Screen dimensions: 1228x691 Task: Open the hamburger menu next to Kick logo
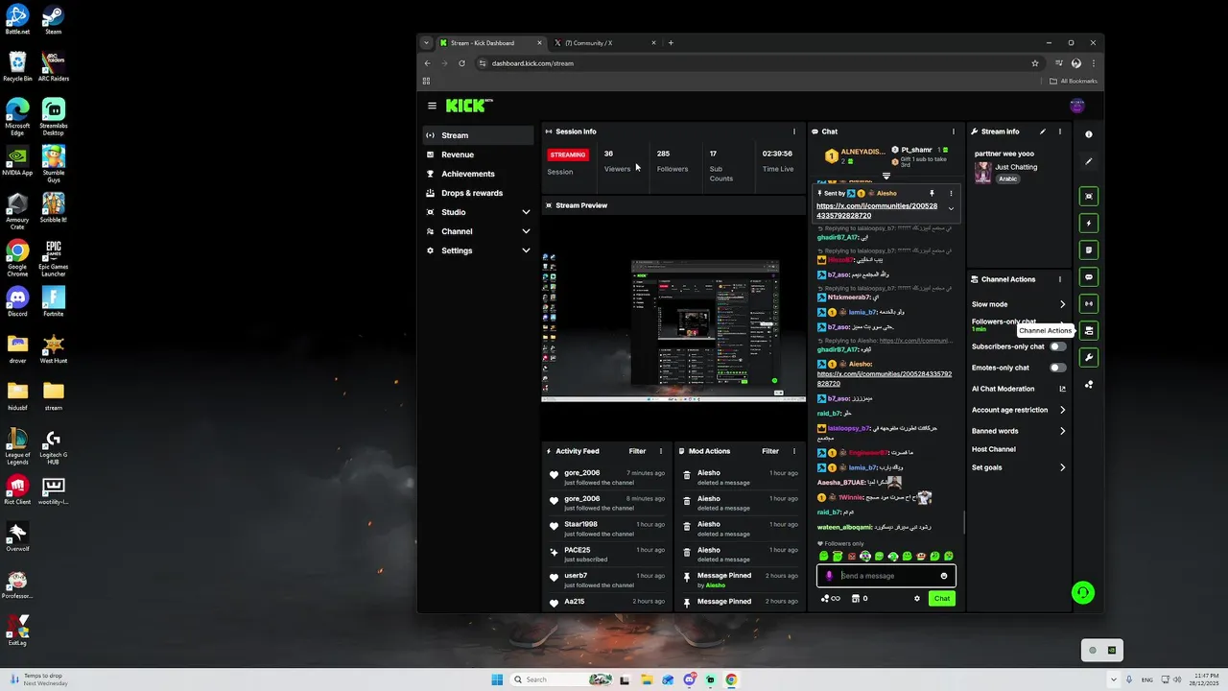[432, 106]
